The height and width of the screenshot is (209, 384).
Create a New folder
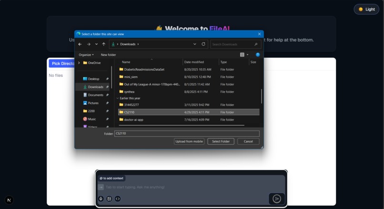(x=108, y=55)
